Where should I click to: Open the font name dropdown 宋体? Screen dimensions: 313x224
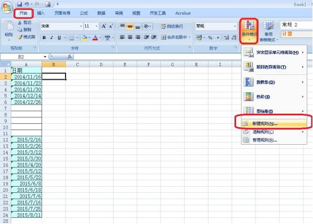(x=62, y=26)
